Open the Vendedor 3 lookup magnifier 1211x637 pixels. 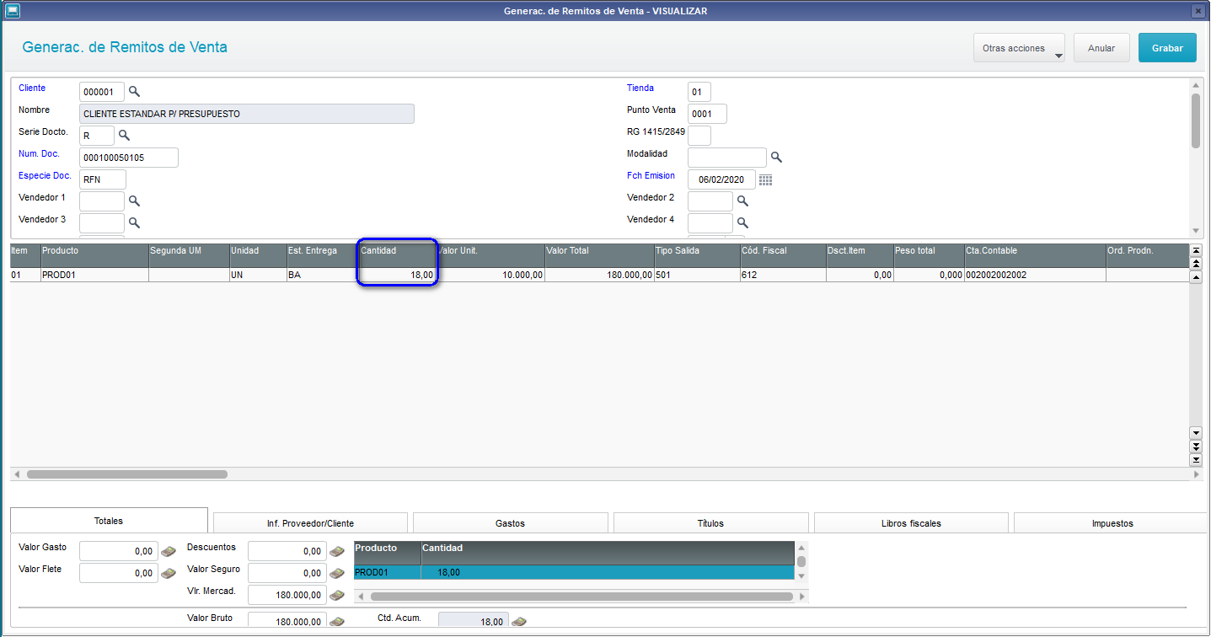[x=134, y=222]
